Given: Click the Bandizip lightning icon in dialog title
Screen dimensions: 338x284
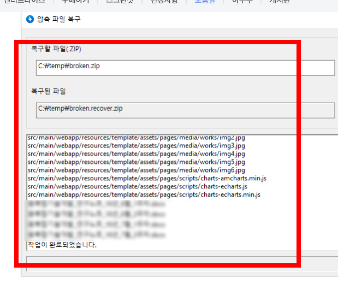Looking at the screenshot, I should tap(30, 19).
